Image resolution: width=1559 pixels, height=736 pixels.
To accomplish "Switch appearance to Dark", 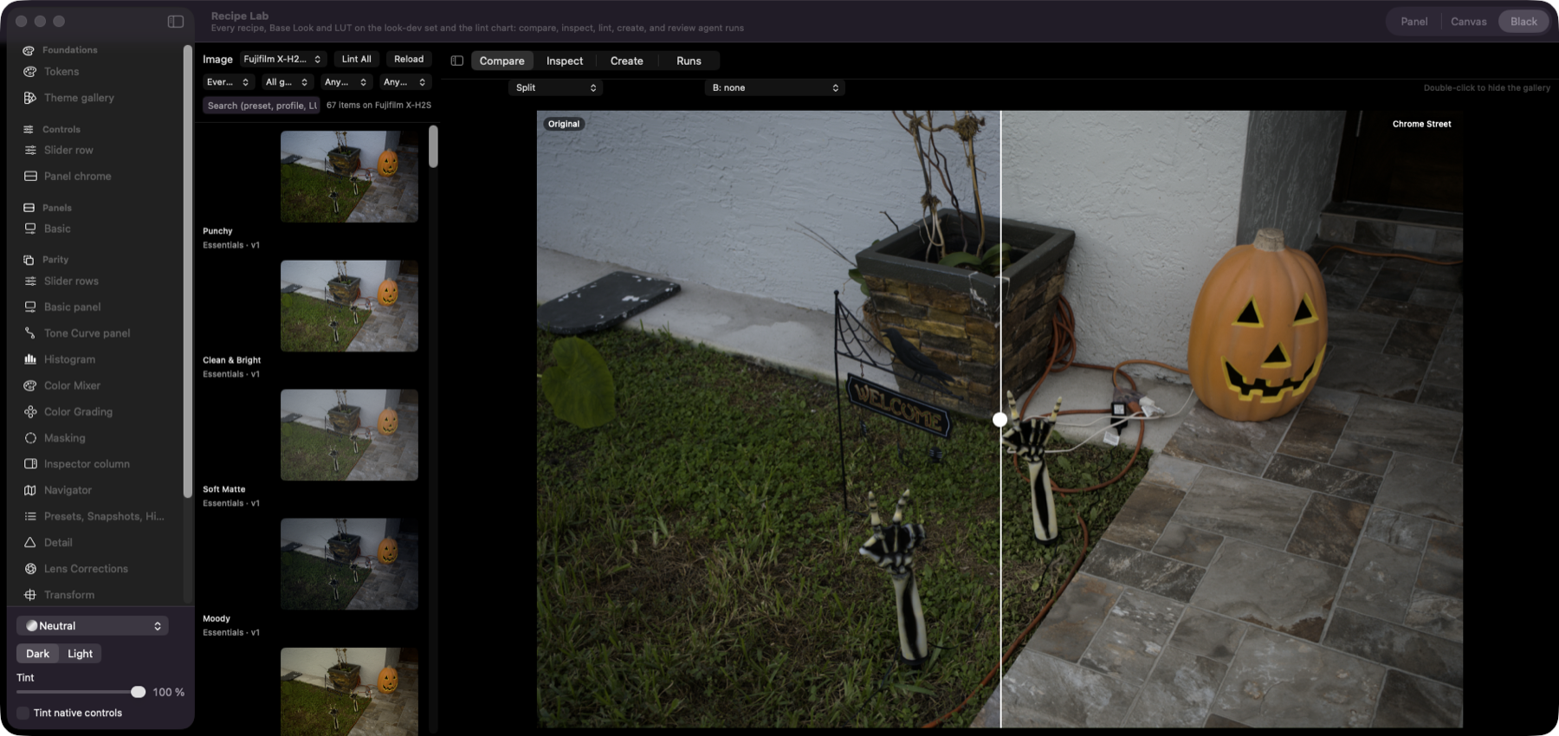I will tap(38, 654).
